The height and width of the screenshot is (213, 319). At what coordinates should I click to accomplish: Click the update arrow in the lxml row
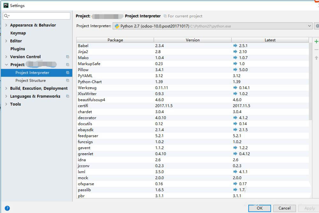click(235, 172)
